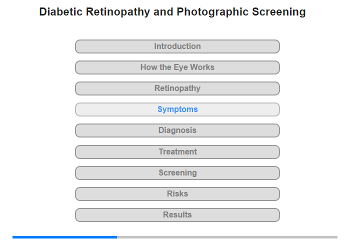The image size is (350, 240).
Task: View the Results section
Action: point(177,215)
